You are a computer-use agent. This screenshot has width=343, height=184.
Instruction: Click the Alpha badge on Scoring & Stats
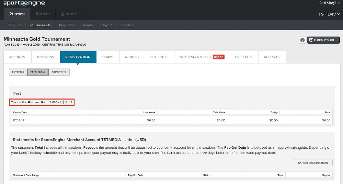[218, 57]
